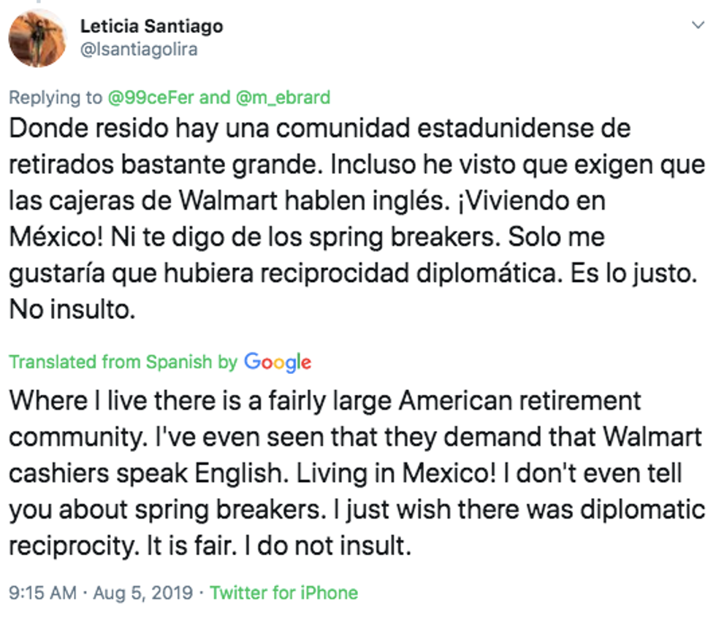This screenshot has width=716, height=620.
Task: Open the @m_ebrard mention link
Action: 282,97
